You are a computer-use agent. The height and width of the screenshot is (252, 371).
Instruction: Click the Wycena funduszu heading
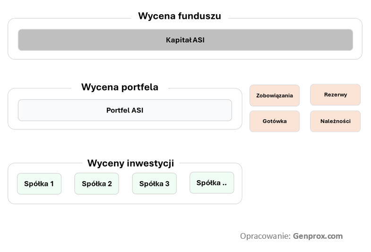pyautogui.click(x=179, y=16)
